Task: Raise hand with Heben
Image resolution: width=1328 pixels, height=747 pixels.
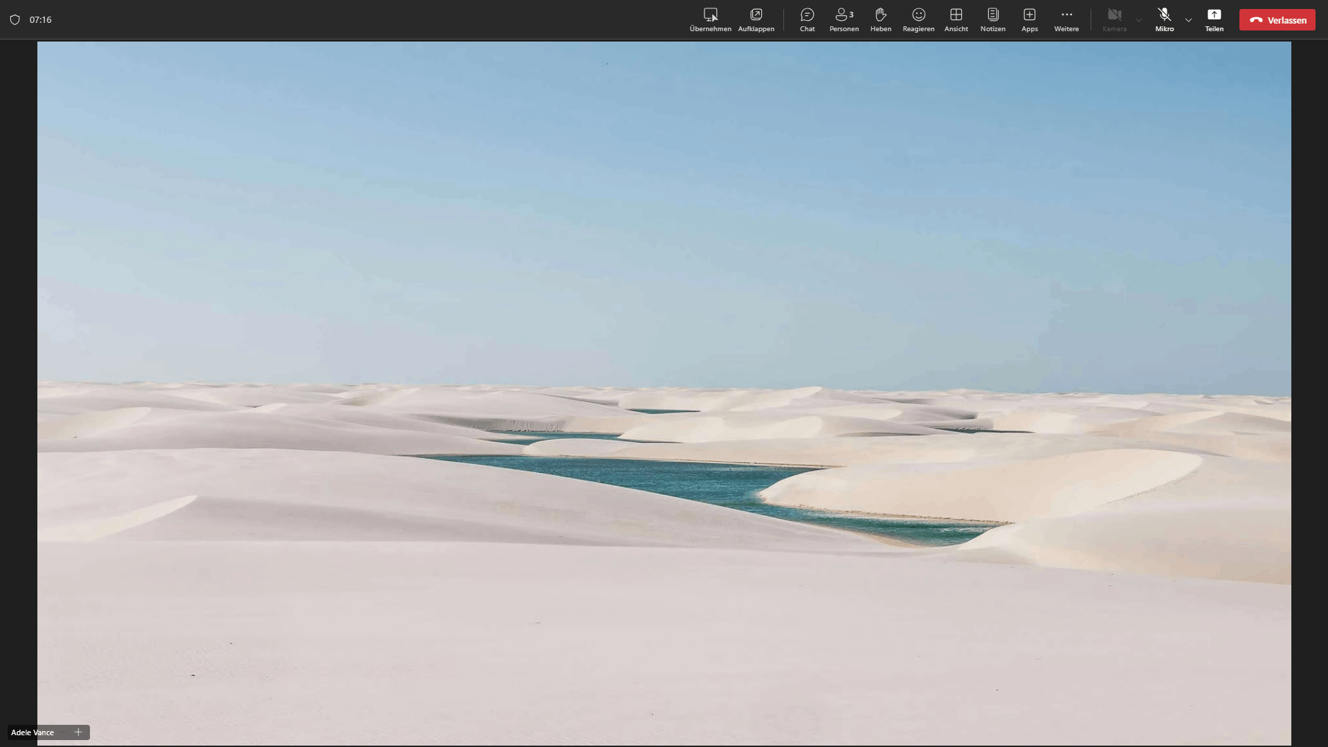Action: [880, 20]
